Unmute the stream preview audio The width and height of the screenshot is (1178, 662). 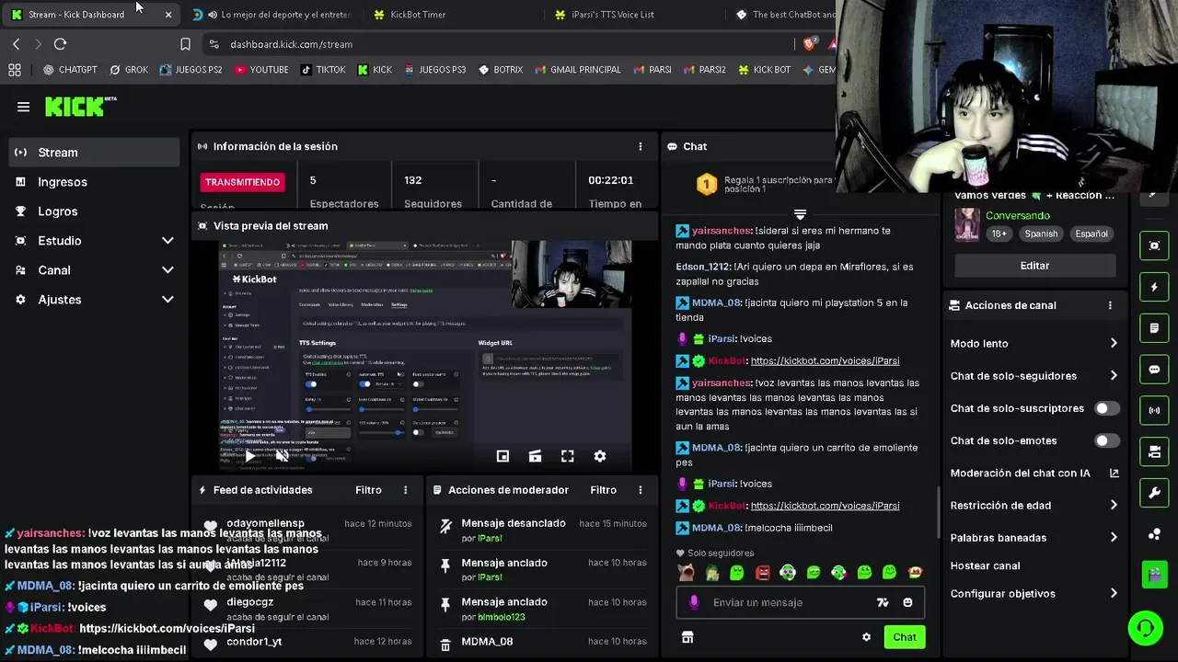(x=282, y=456)
